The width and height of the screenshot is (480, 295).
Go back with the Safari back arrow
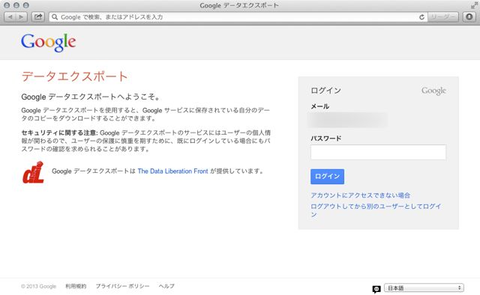(10, 16)
